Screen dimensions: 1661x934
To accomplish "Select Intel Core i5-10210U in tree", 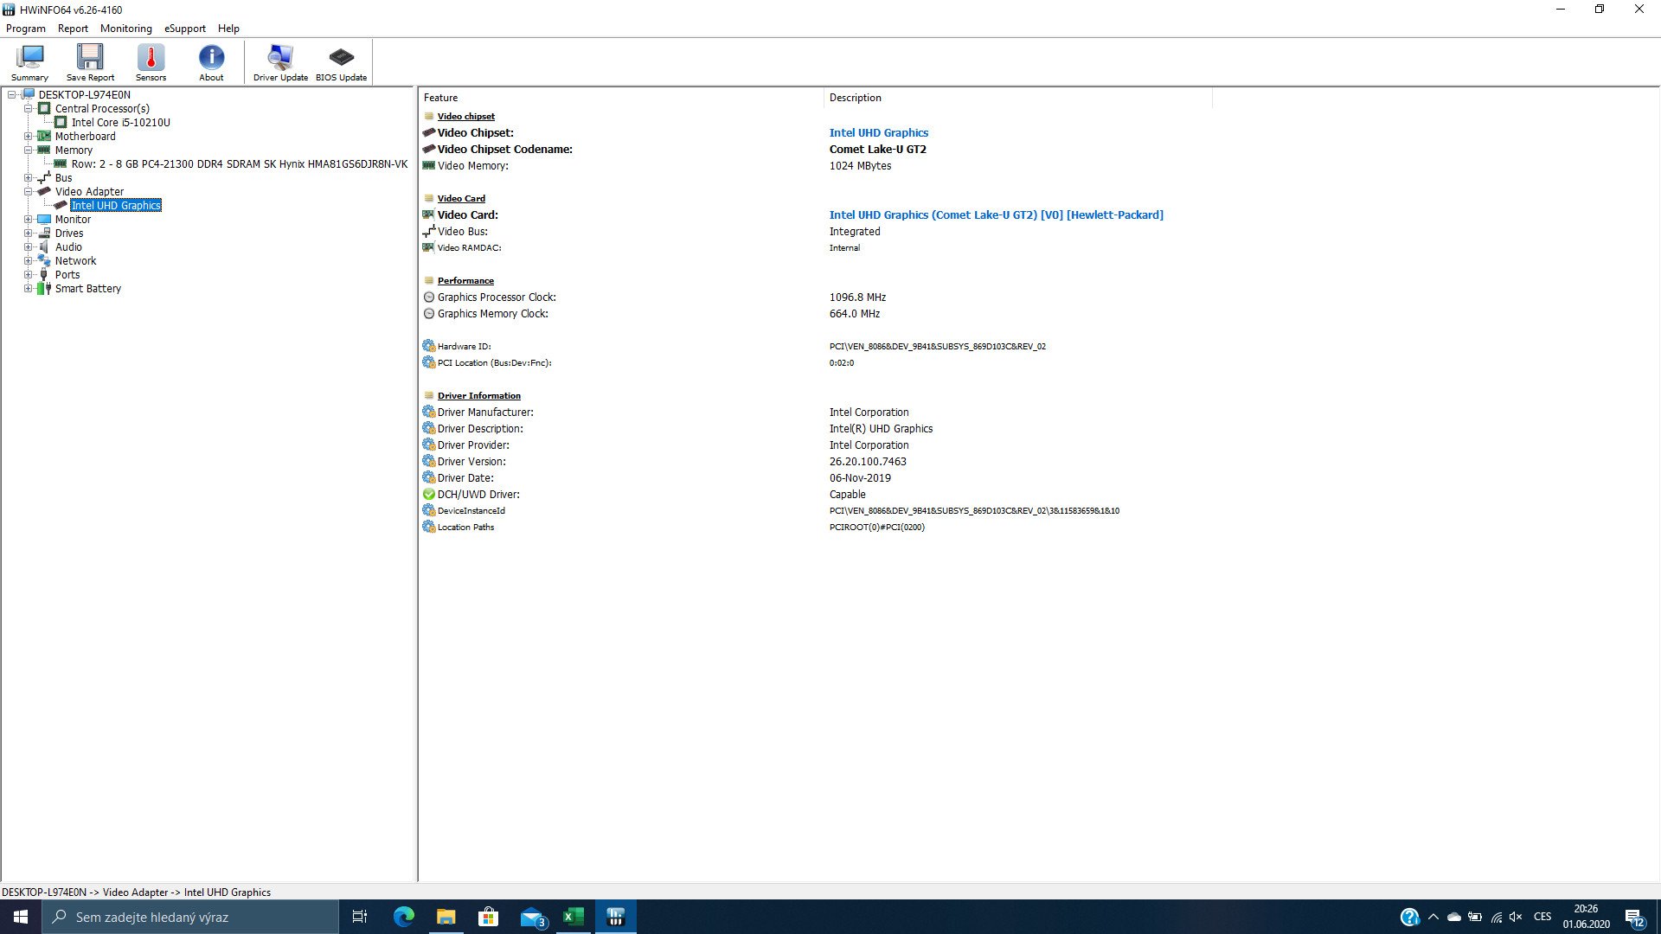I will click(x=120, y=123).
